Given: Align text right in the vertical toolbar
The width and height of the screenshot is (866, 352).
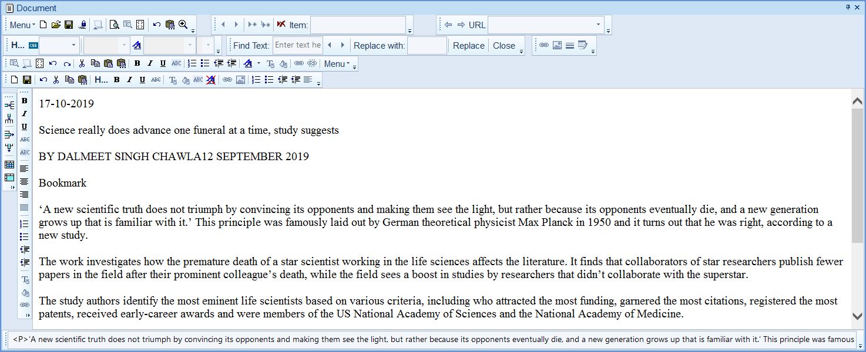Looking at the screenshot, I should point(24,194).
